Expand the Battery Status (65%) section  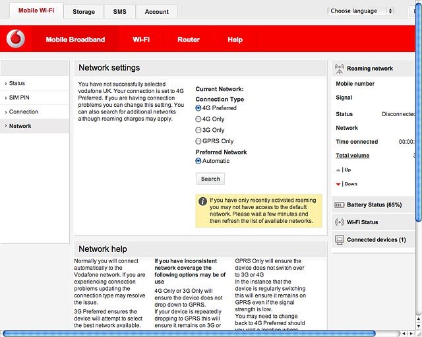coord(373,205)
